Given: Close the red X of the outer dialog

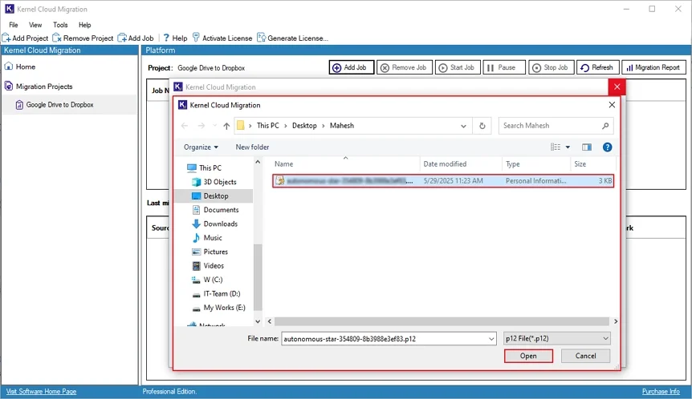Looking at the screenshot, I should [617, 87].
